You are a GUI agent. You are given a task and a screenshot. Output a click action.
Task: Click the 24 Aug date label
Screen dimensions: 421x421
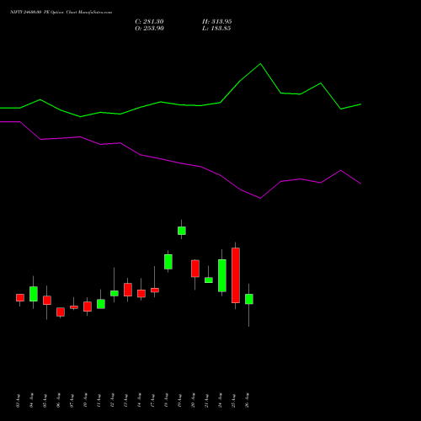coord(220,400)
